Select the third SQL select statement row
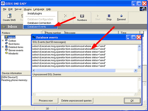Image resolution: width=148 pixels, height=111 pixels. 69,52
